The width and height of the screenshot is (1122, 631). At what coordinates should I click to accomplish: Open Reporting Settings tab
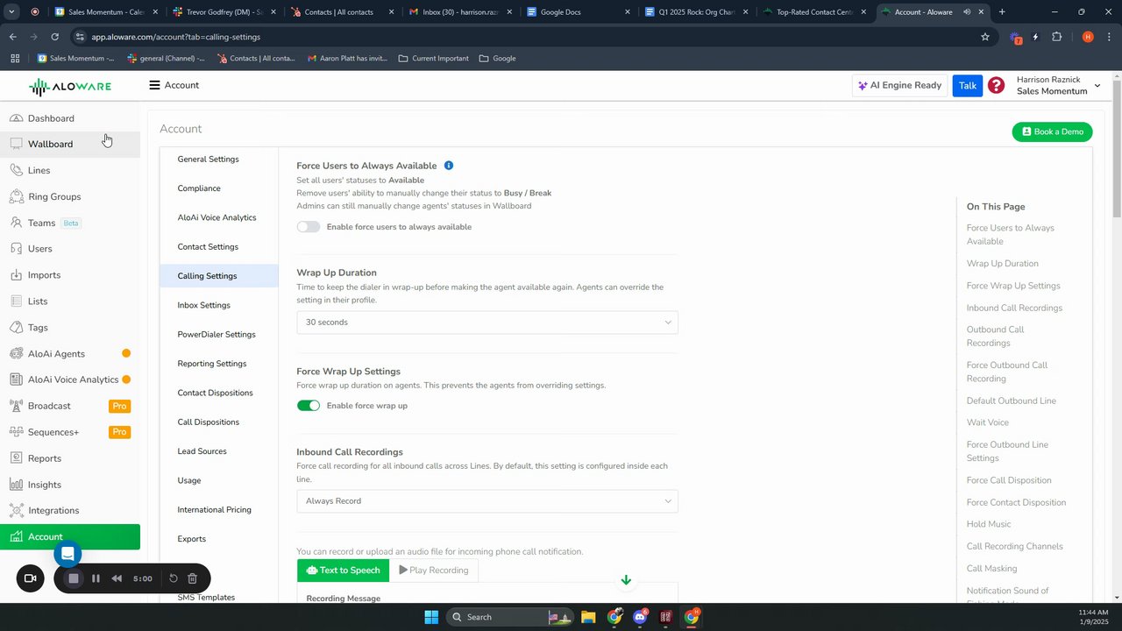(x=211, y=364)
